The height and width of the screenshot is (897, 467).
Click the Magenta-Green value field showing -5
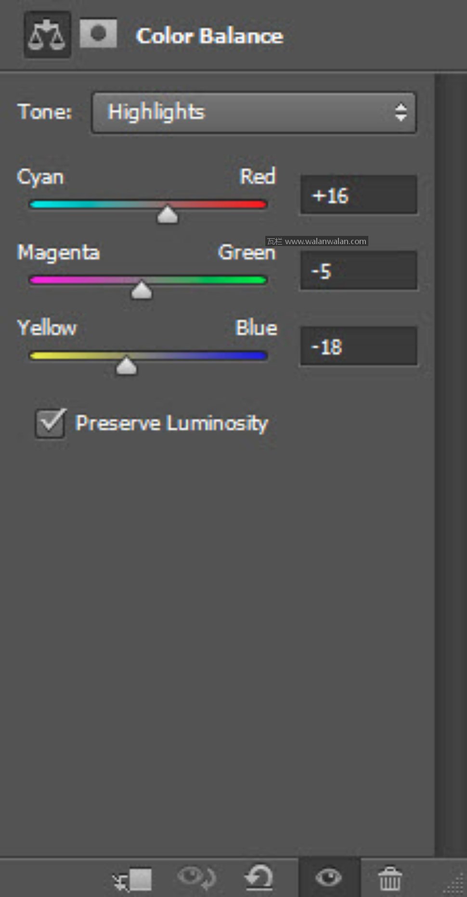pos(358,271)
